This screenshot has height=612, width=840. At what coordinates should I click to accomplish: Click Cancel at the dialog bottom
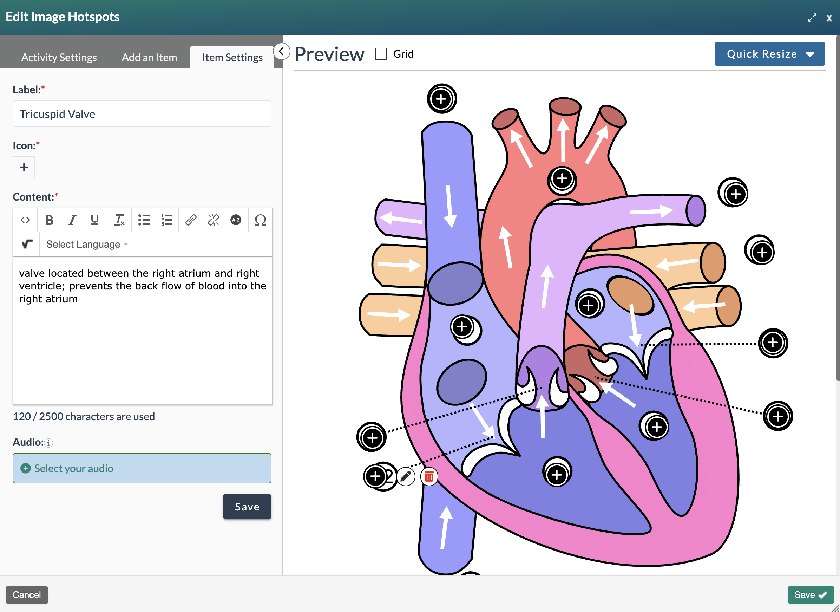tap(27, 594)
